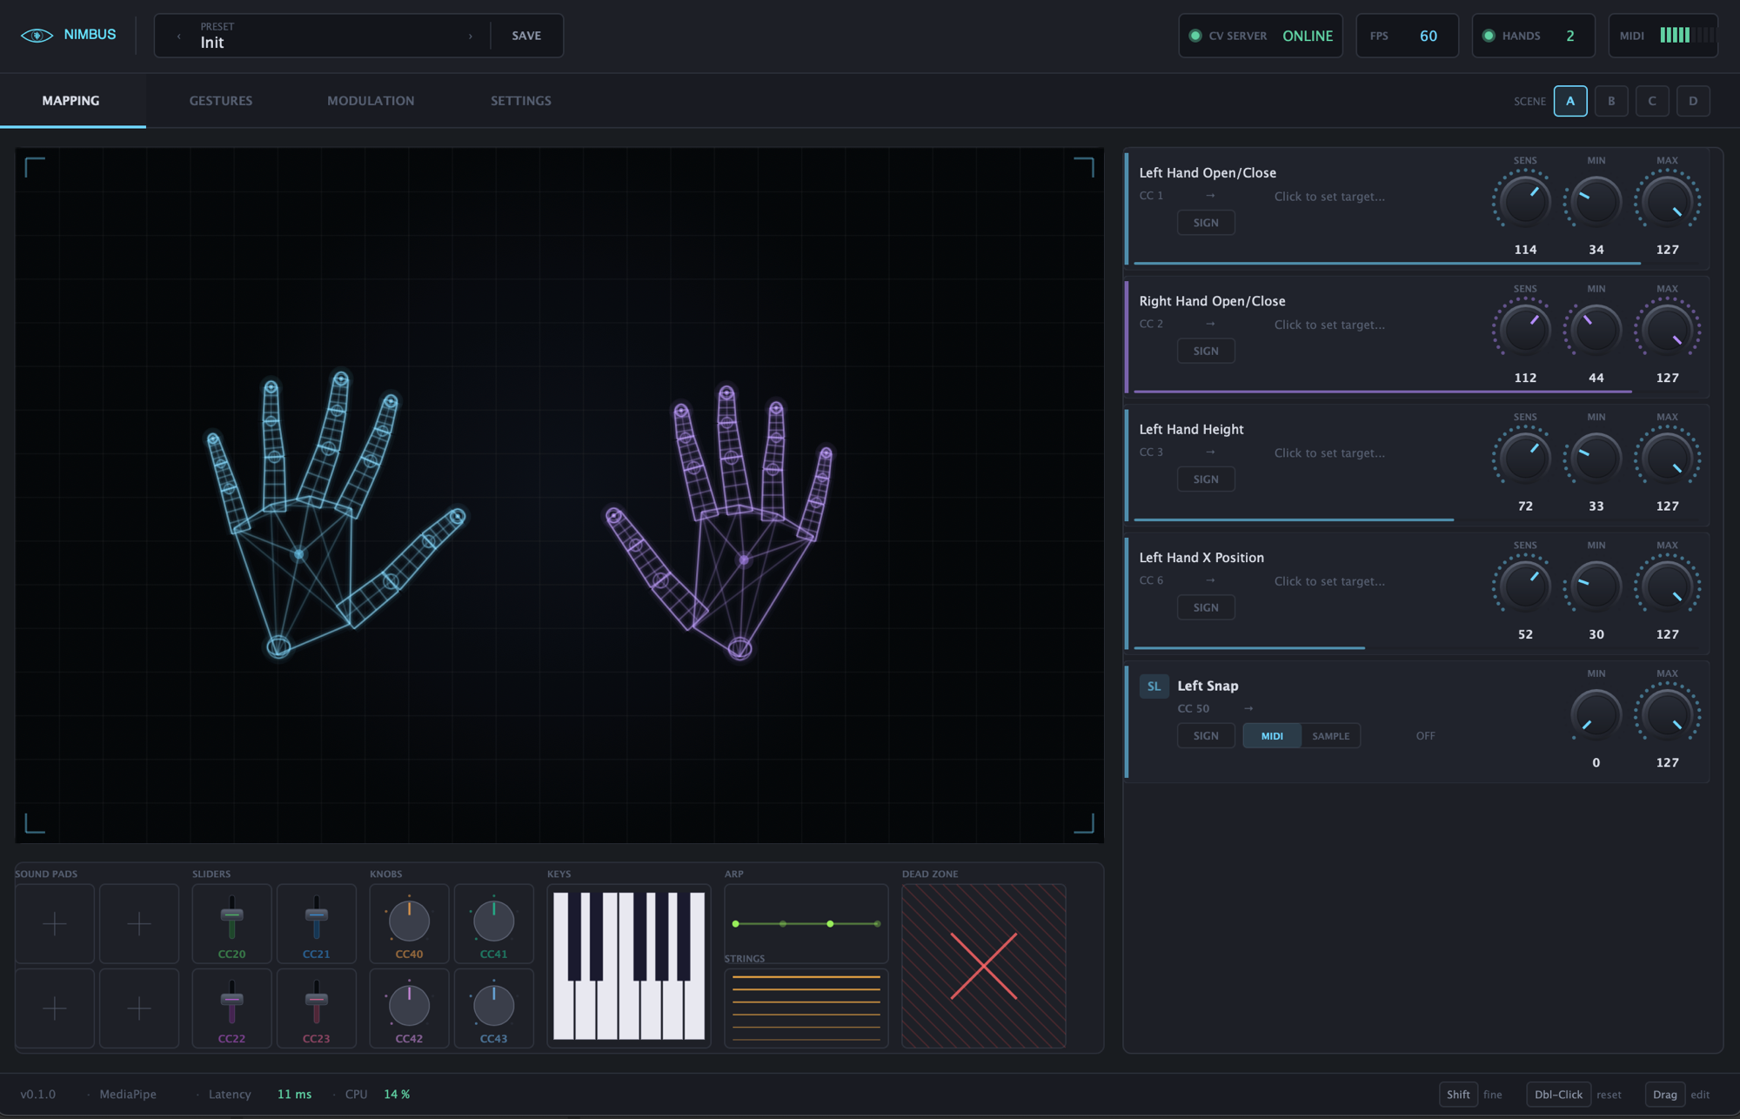
Task: Select scene D
Action: point(1693,101)
